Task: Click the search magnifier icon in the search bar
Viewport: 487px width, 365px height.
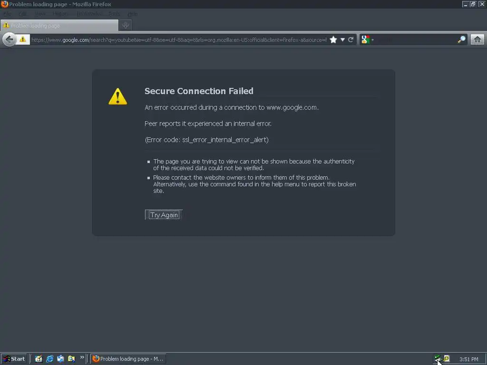Action: tap(461, 40)
